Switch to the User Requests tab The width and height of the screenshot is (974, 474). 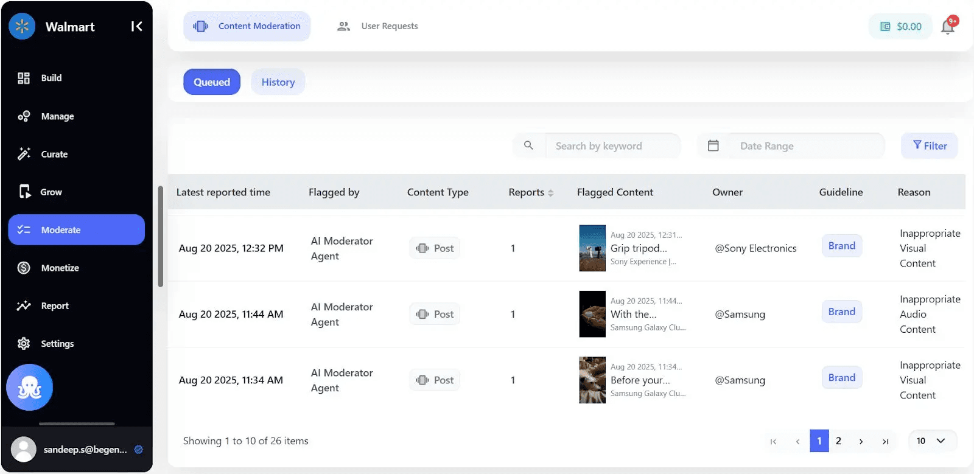coord(378,26)
